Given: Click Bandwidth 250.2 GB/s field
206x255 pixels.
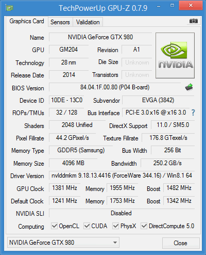Looking at the screenshot, I should tap(167, 163).
